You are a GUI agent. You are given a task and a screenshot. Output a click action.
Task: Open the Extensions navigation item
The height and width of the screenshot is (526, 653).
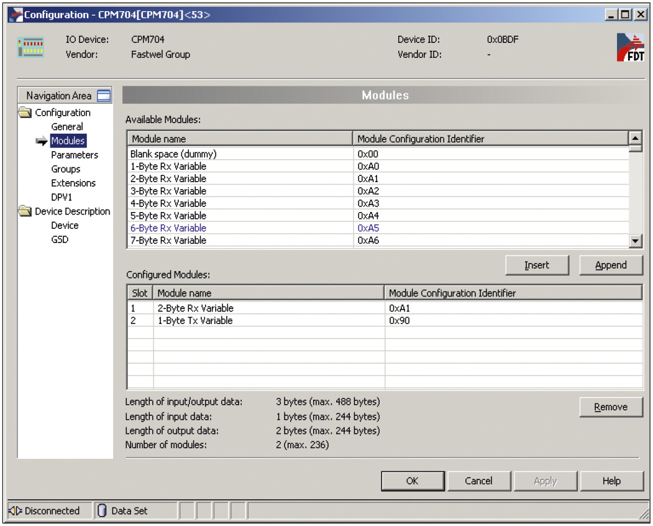73,183
